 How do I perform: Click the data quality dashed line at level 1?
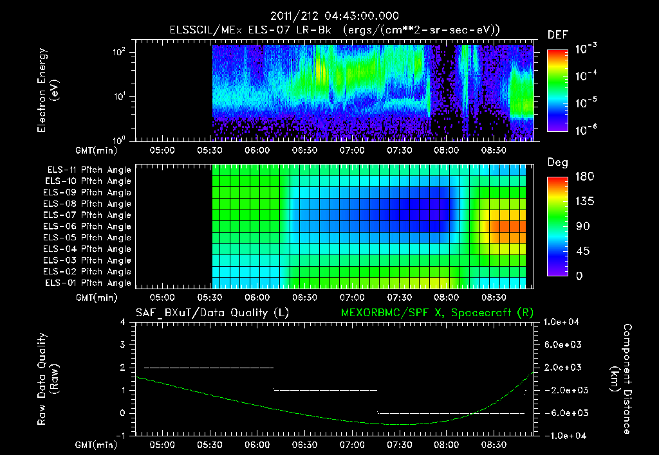pos(326,390)
